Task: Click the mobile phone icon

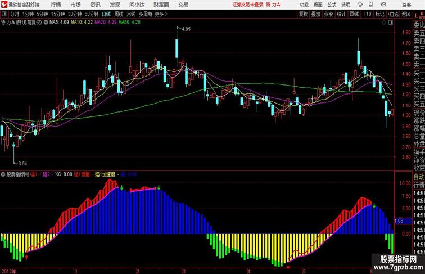Action: [x=371, y=5]
